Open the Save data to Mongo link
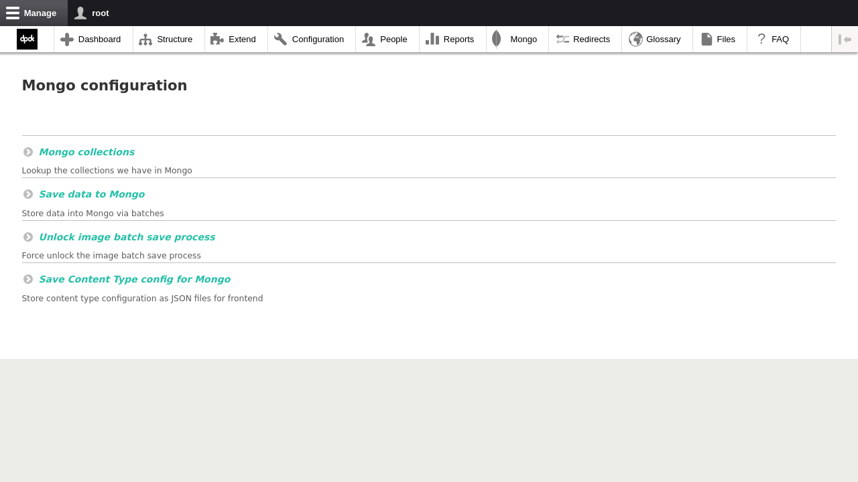Image resolution: width=858 pixels, height=482 pixels. coord(92,194)
